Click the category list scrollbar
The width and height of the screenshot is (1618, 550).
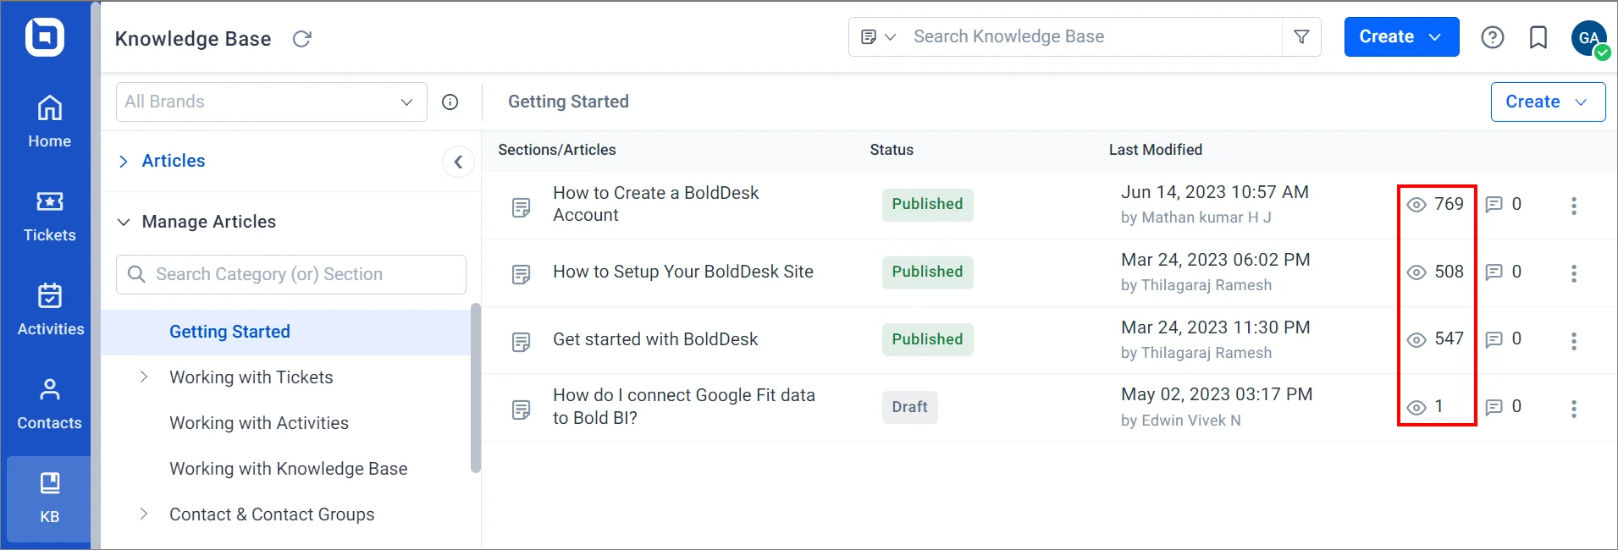click(476, 388)
